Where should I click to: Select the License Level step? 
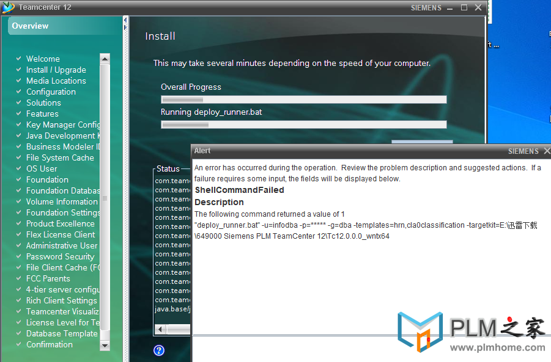tap(63, 323)
